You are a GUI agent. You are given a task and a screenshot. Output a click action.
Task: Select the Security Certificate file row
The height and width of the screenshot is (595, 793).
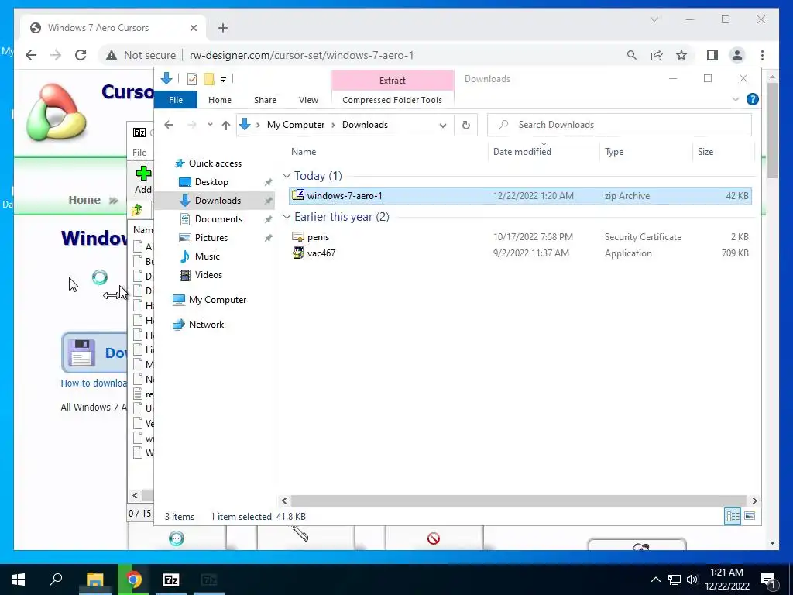520,237
